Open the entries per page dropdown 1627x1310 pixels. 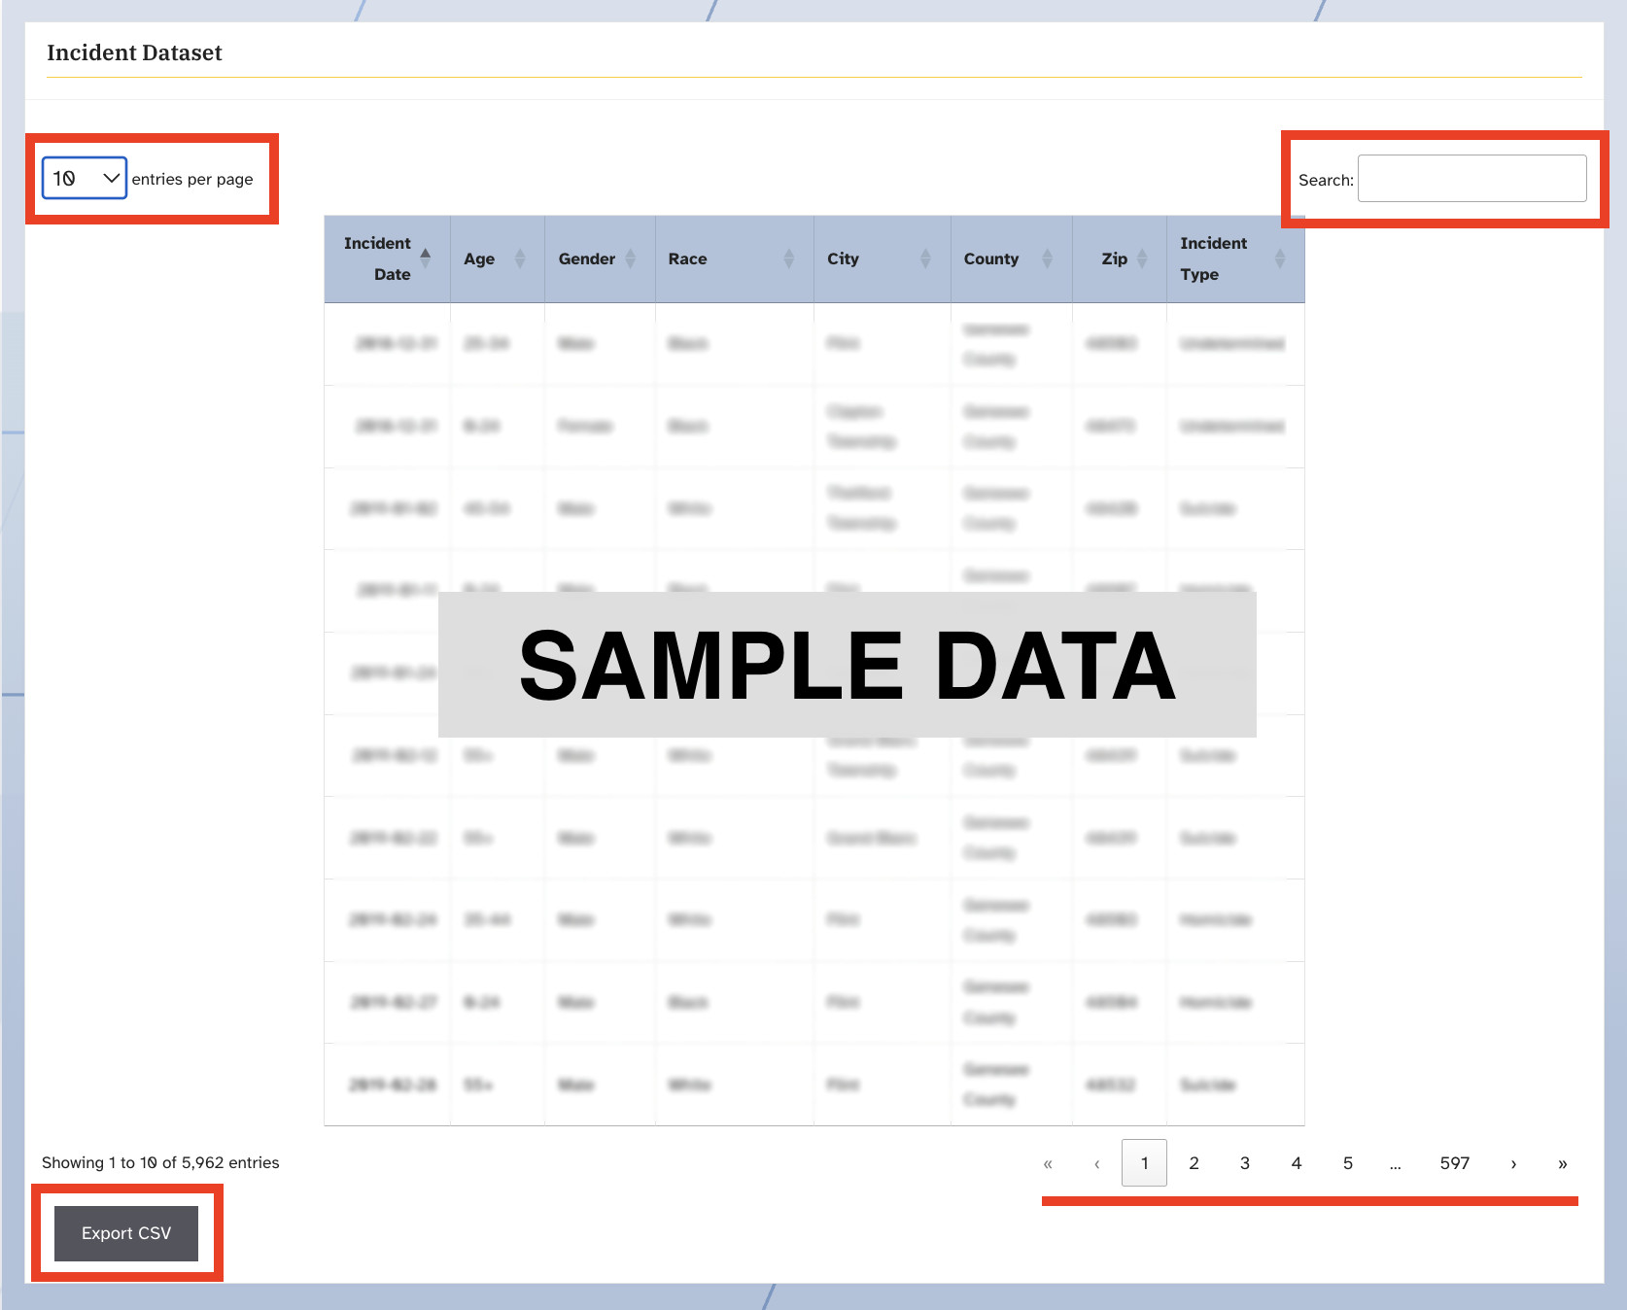pyautogui.click(x=85, y=179)
